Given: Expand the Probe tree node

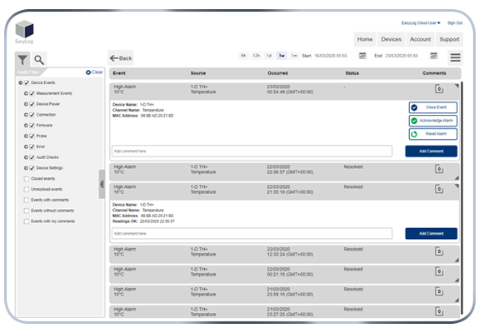Looking at the screenshot, I should 26,137.
